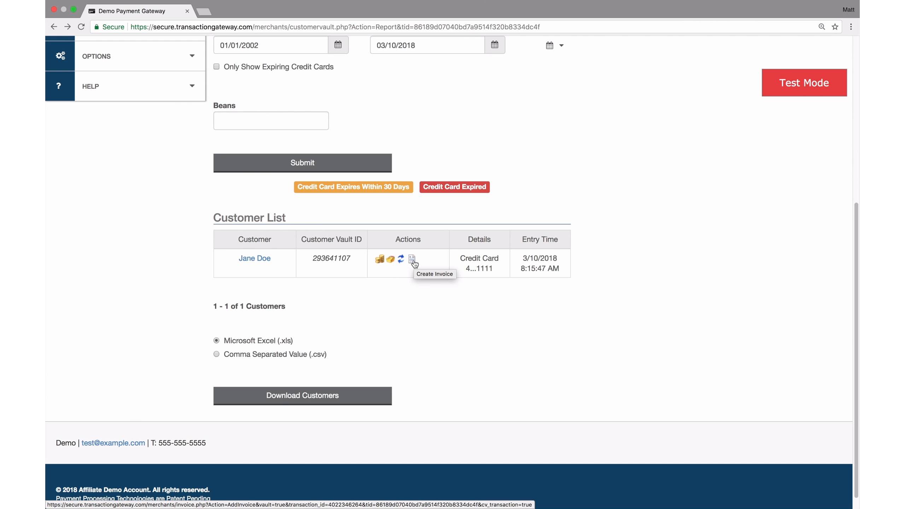The width and height of the screenshot is (905, 509).
Task: Click the entry time 3/10/2018 8:15:47 AM
Action: [x=540, y=263]
